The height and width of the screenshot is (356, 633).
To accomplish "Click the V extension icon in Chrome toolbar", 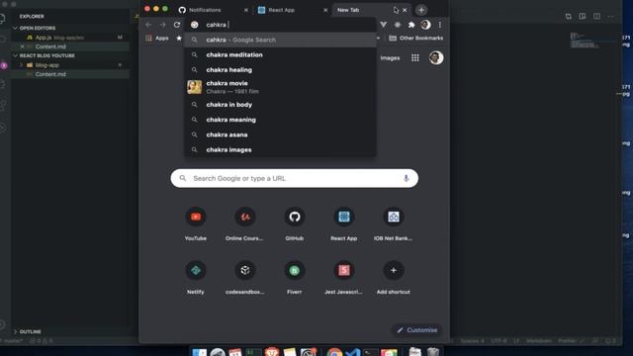I will coord(383,25).
